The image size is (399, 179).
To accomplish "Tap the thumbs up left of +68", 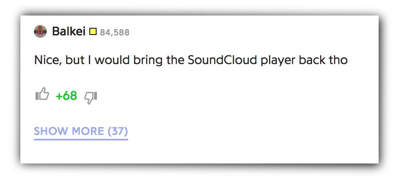I will click(42, 94).
